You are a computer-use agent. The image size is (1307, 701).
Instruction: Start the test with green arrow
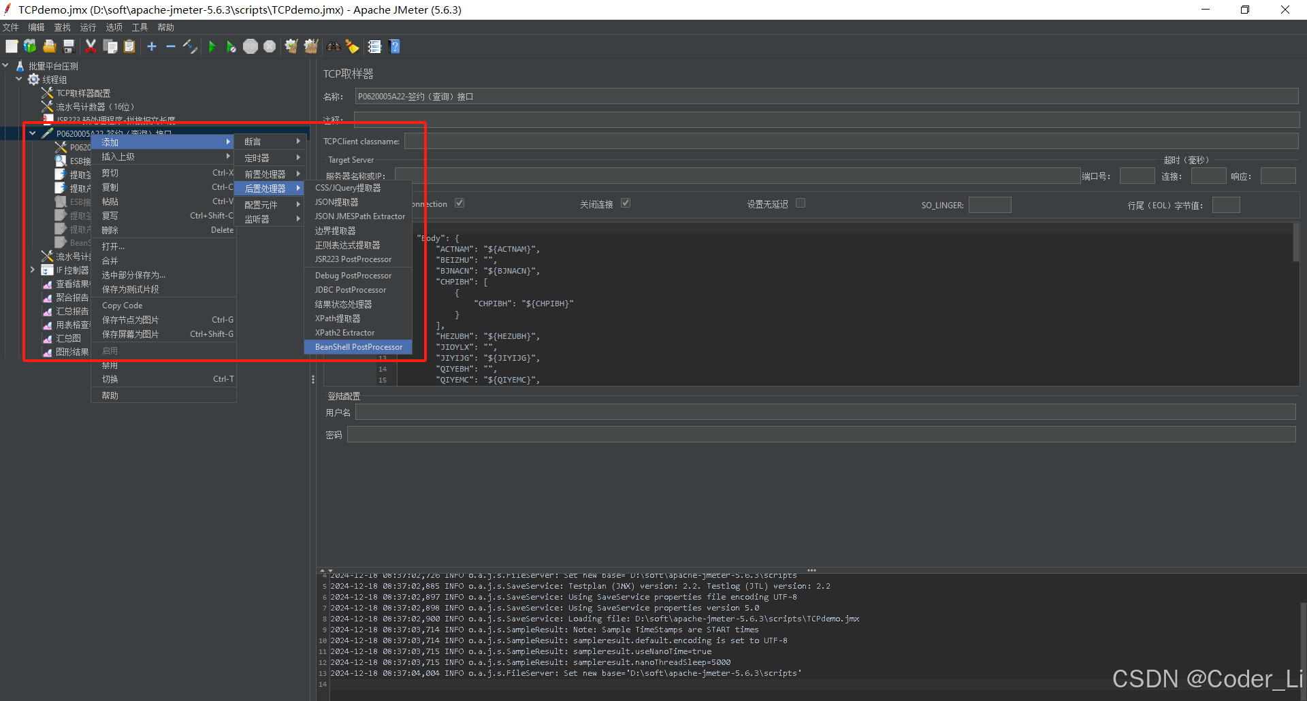click(212, 46)
